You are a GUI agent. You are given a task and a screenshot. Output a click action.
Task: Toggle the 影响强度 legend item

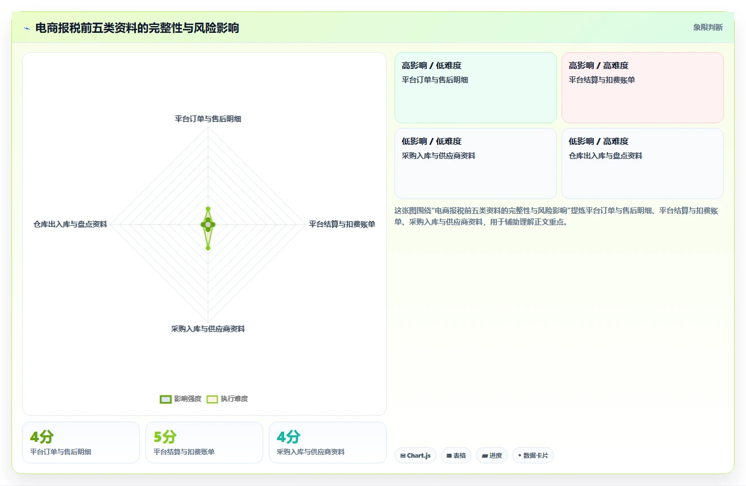pyautogui.click(x=181, y=399)
